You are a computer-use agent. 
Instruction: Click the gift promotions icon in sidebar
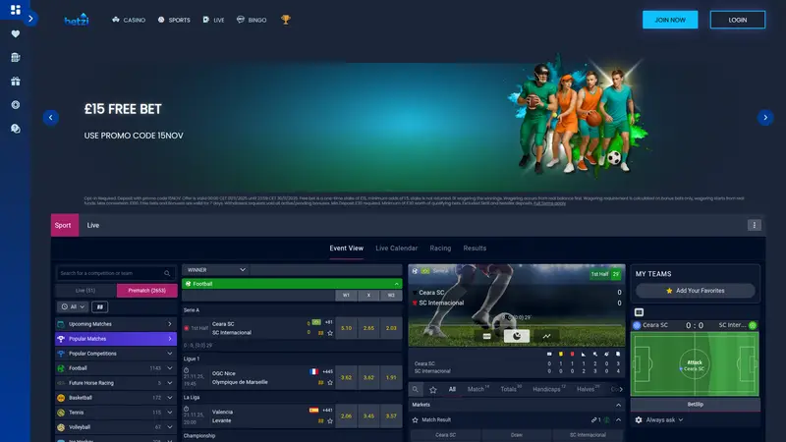[15, 82]
